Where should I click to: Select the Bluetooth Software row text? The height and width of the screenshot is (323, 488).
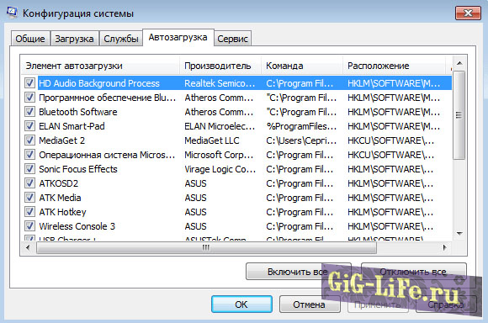[x=78, y=112]
